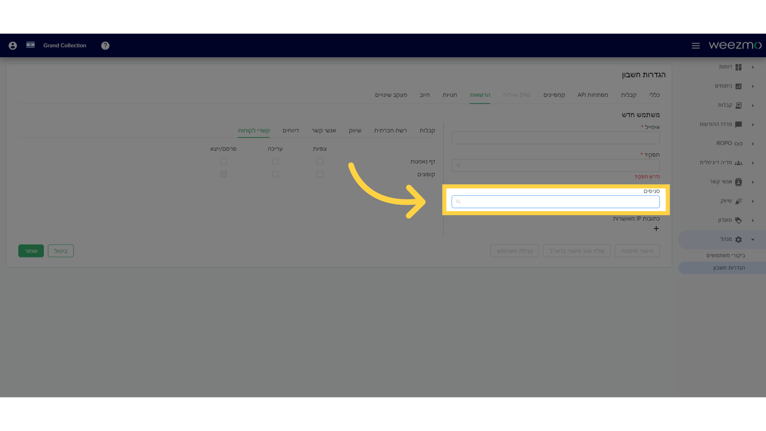
Task: Switch to the DNS ואירוח tab
Action: (x=517, y=95)
